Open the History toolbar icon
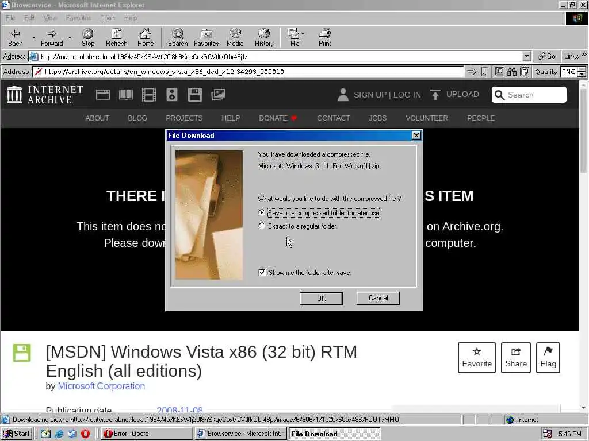 [264, 37]
